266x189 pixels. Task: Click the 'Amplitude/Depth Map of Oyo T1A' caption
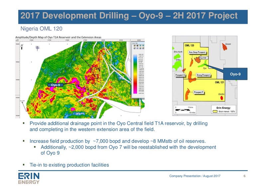click(x=59, y=37)
